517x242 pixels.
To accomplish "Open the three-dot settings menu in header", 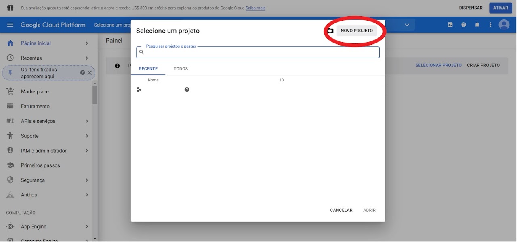I will click(x=491, y=25).
